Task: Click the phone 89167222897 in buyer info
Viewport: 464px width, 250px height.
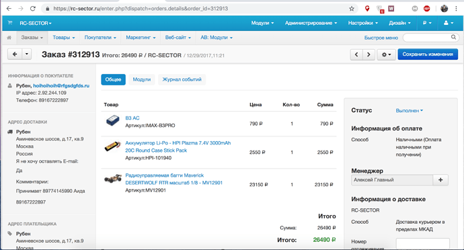Action: pyautogui.click(x=54, y=100)
